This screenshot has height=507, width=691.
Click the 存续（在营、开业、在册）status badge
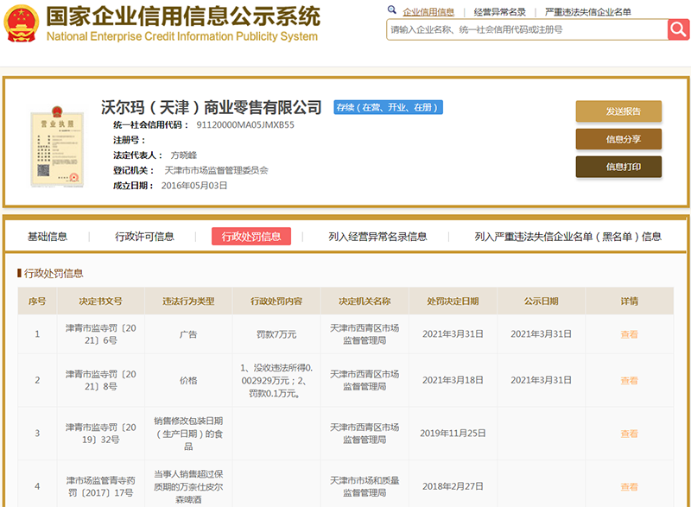(x=388, y=107)
